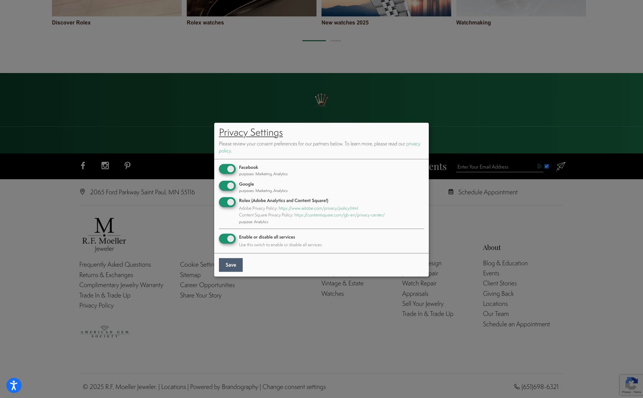Screen dimensions: 643x398
Task: Open Sell Your Jewelry link
Action: pos(423,304)
